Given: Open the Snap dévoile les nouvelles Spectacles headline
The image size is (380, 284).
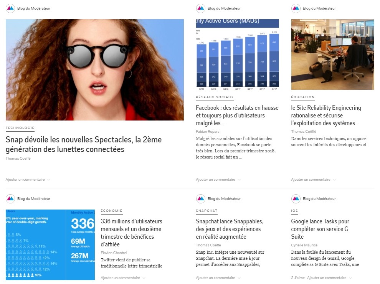Looking at the screenshot, I should (84, 144).
